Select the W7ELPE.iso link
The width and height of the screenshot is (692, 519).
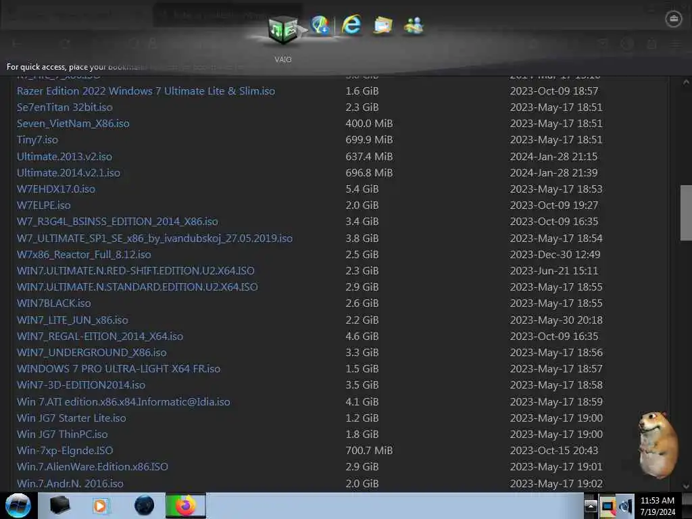[x=44, y=205]
